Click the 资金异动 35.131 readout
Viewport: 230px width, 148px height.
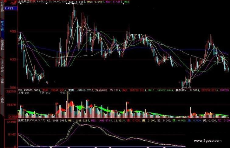[108, 90]
